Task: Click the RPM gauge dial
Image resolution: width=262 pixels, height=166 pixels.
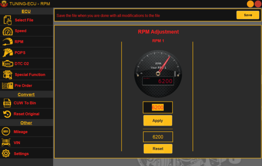Action: [x=158, y=74]
